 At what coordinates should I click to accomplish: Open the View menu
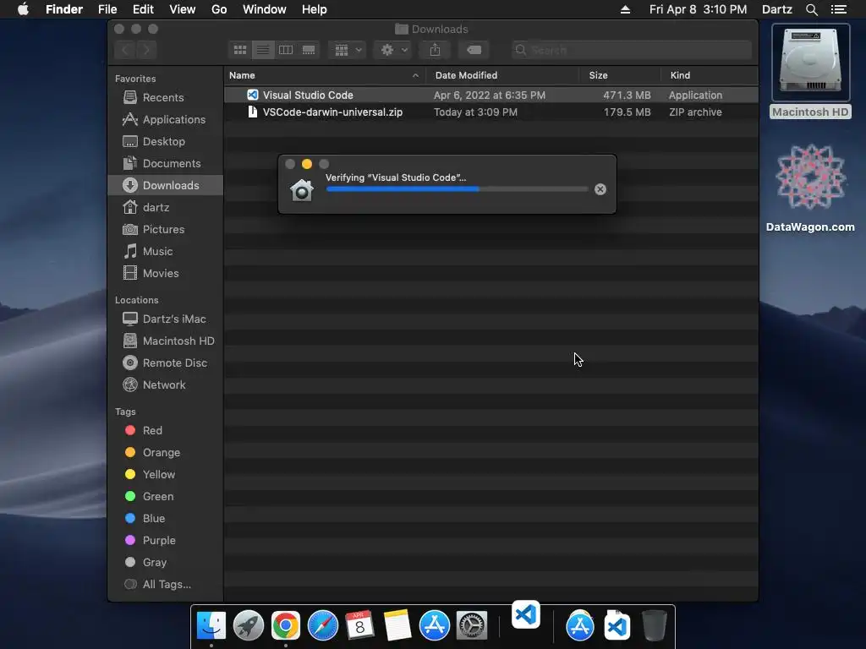pos(183,9)
